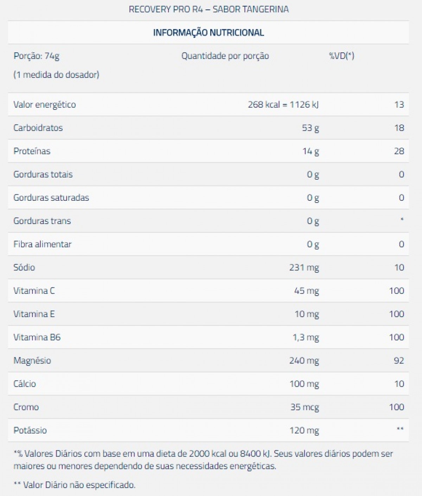Viewport: 422px width, 496px height.
Task: Click the 231 mg Sódio amount
Action: 304,268
